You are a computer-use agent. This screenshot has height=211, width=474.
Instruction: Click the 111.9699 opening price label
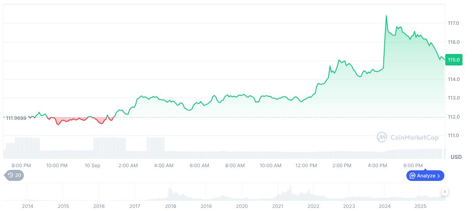(x=16, y=117)
